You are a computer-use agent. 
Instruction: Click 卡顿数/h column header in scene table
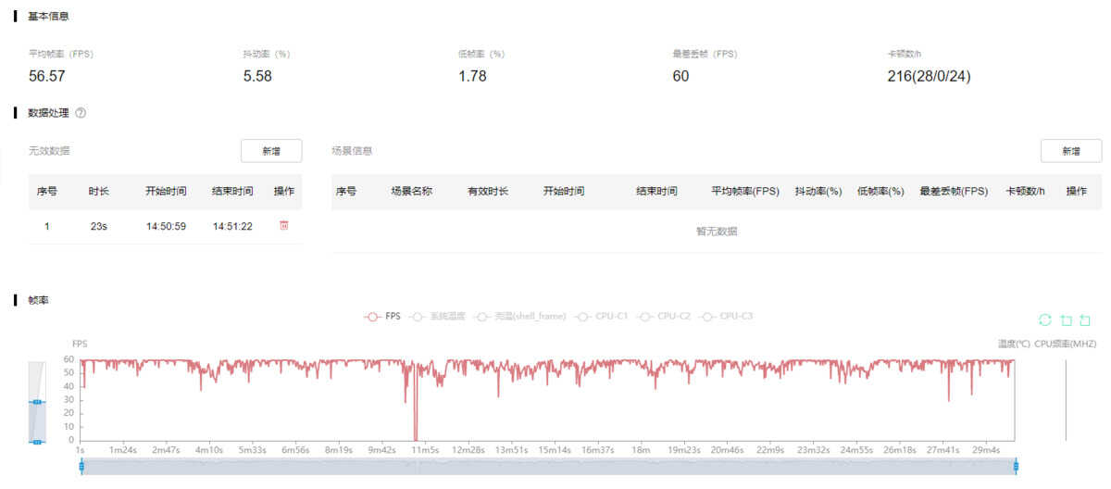tap(1025, 192)
